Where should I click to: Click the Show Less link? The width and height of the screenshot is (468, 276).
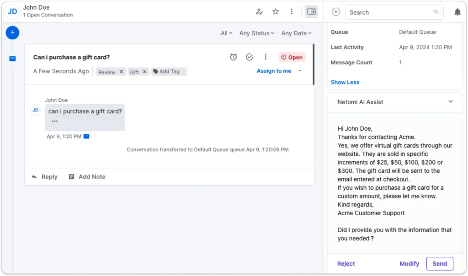click(345, 82)
